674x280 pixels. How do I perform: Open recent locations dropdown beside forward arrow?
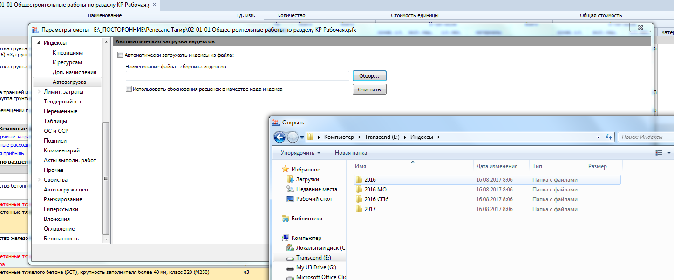coord(302,137)
